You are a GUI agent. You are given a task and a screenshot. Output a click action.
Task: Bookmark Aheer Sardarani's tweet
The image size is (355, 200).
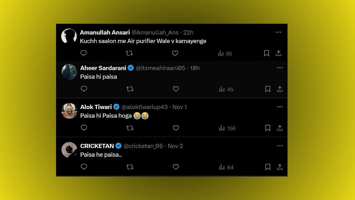268,89
